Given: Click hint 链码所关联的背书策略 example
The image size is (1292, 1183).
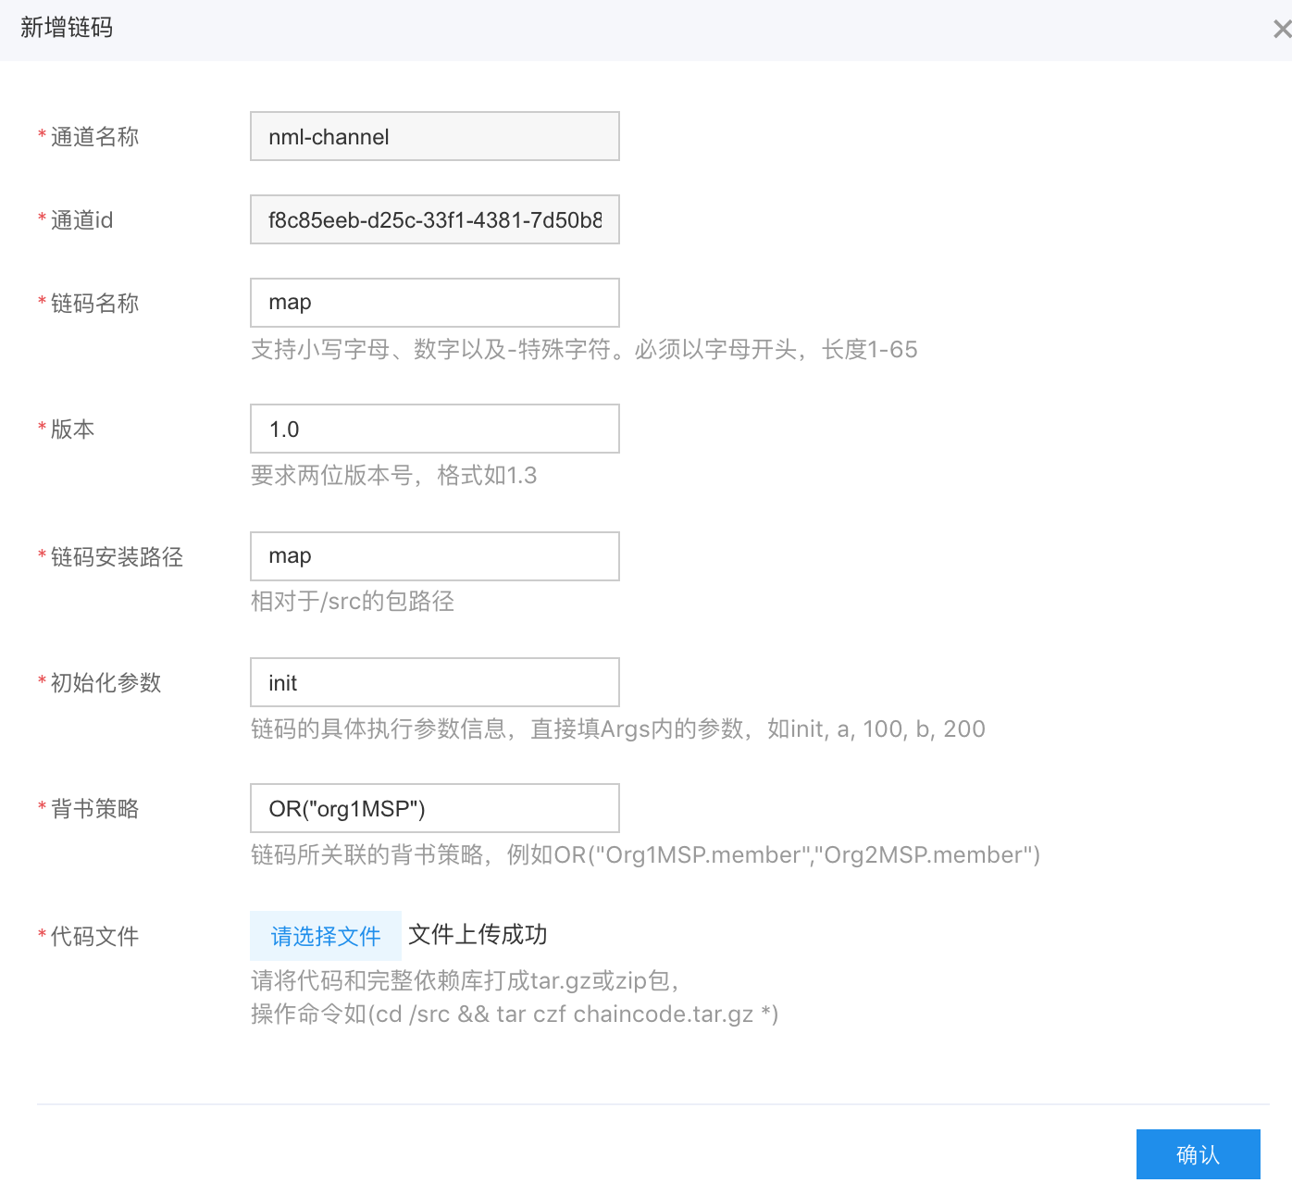Looking at the screenshot, I should (x=646, y=855).
